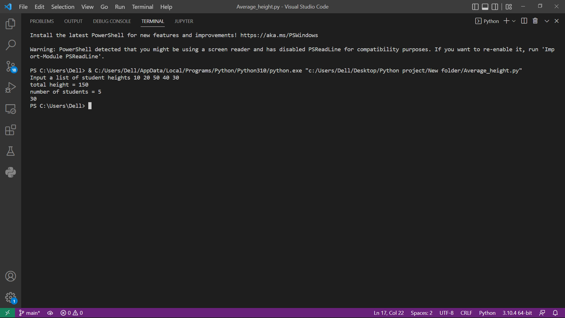Open Source Control showing 18 changes

point(11,67)
